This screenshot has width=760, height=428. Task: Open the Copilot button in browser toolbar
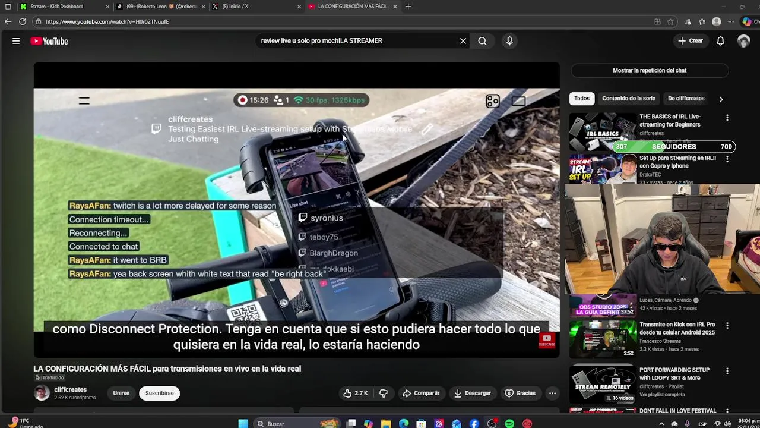pyautogui.click(x=747, y=21)
